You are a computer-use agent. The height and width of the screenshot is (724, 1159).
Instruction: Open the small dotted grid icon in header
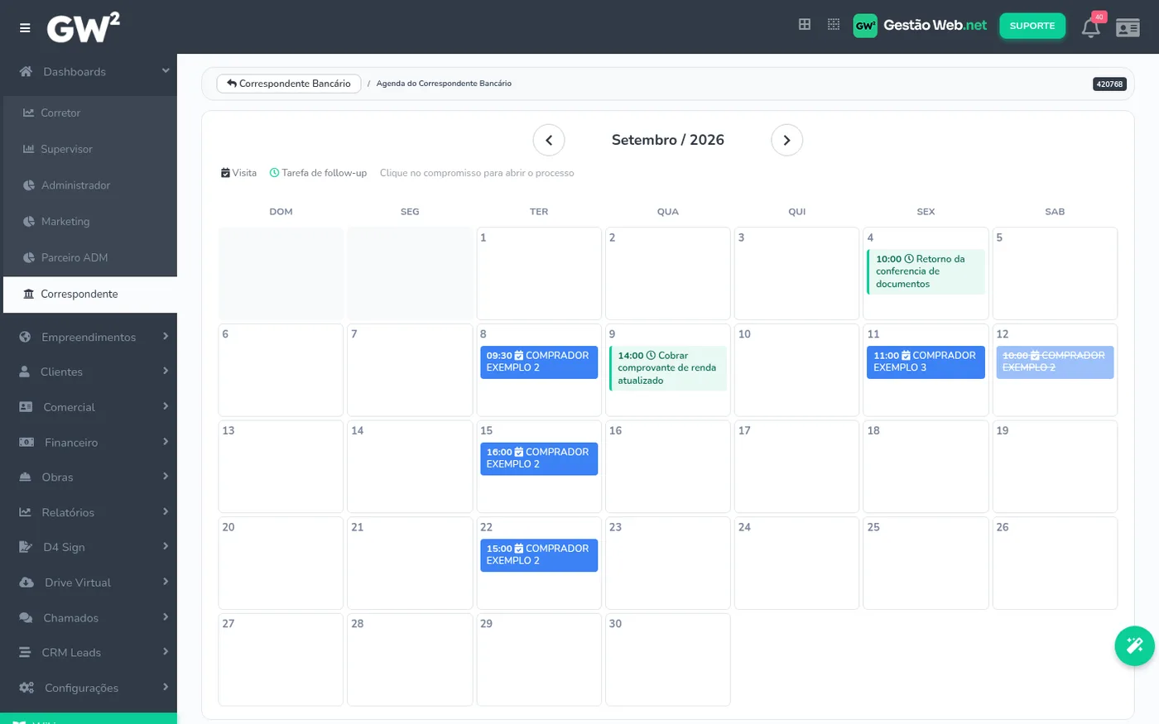click(x=834, y=25)
